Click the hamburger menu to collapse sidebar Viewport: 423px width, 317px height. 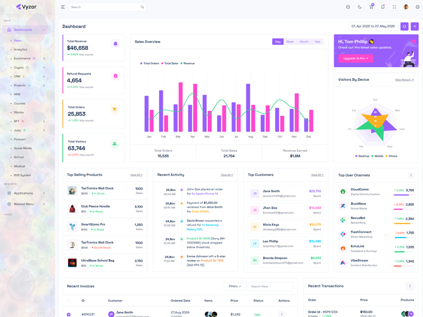click(x=63, y=7)
